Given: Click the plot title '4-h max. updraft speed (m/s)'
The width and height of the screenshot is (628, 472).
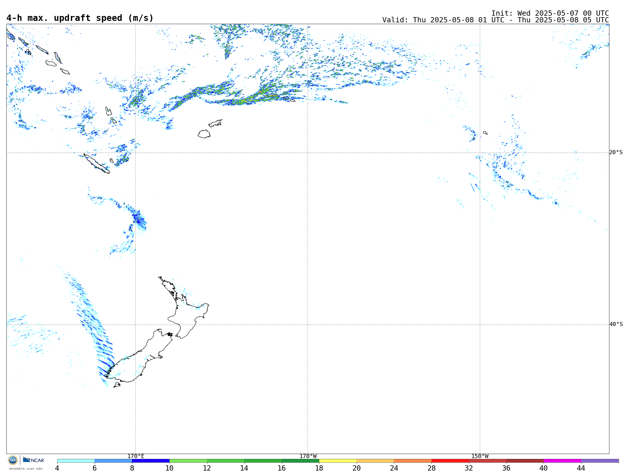Looking at the screenshot, I should (x=80, y=18).
